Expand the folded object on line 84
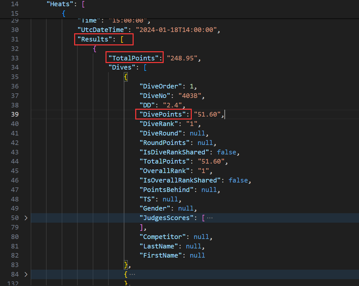The width and height of the screenshot is (359, 286). [26, 274]
